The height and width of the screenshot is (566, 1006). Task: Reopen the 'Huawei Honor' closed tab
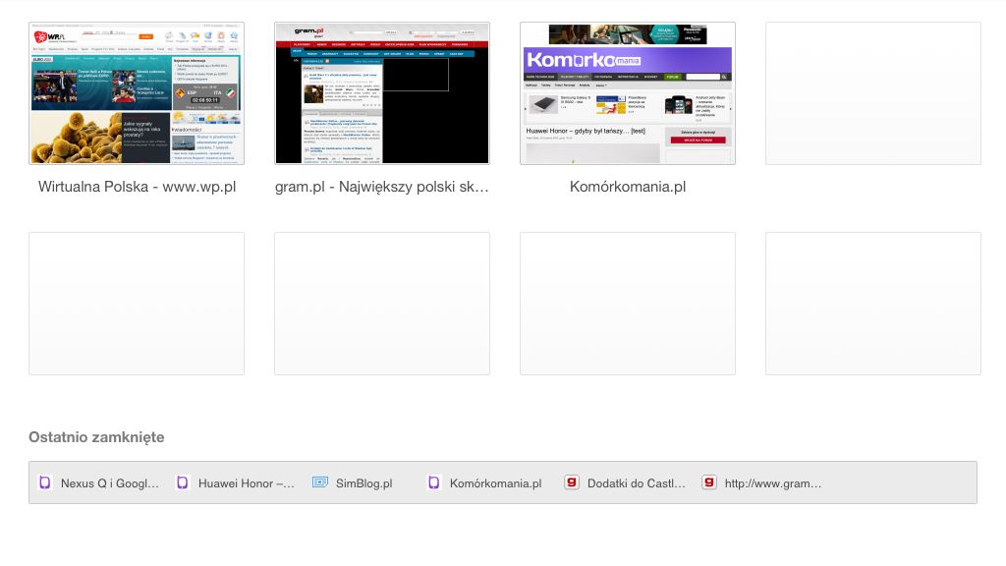[x=247, y=482]
